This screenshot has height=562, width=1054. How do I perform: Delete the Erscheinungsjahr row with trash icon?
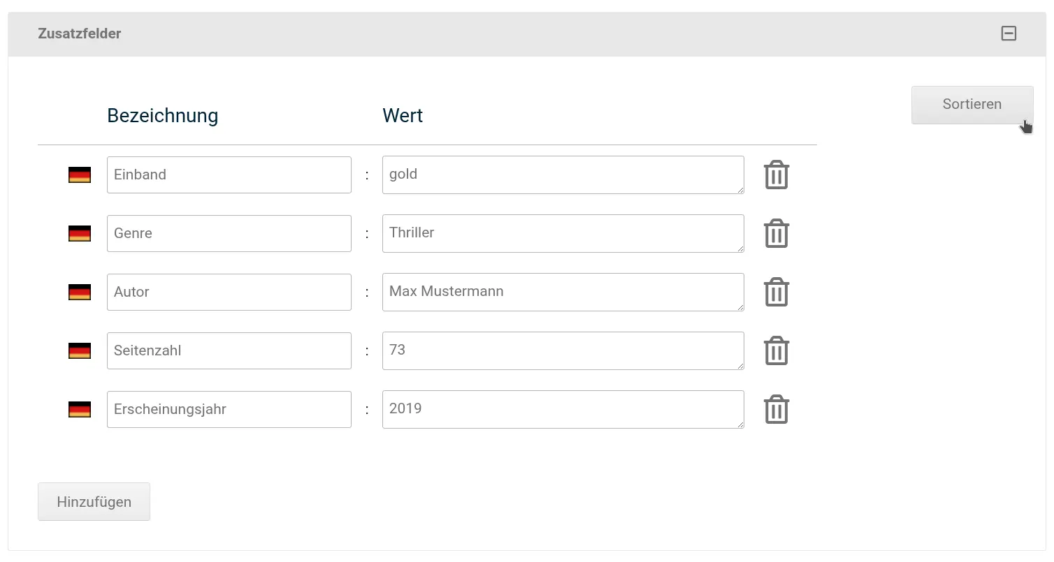pyautogui.click(x=777, y=409)
